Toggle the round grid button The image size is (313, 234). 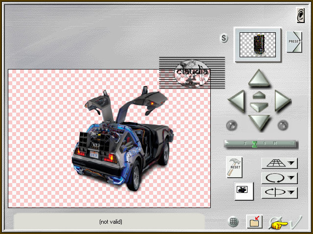233,221
